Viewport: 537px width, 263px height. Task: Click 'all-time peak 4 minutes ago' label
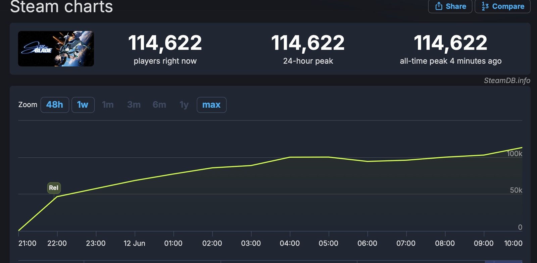(451, 61)
